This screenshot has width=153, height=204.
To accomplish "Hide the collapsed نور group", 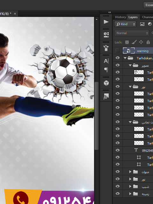I will (118, 179).
